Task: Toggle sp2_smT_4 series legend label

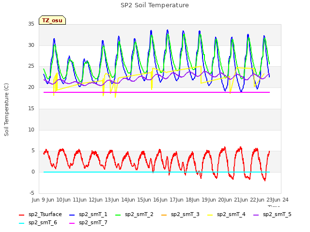Action: tap(231, 215)
